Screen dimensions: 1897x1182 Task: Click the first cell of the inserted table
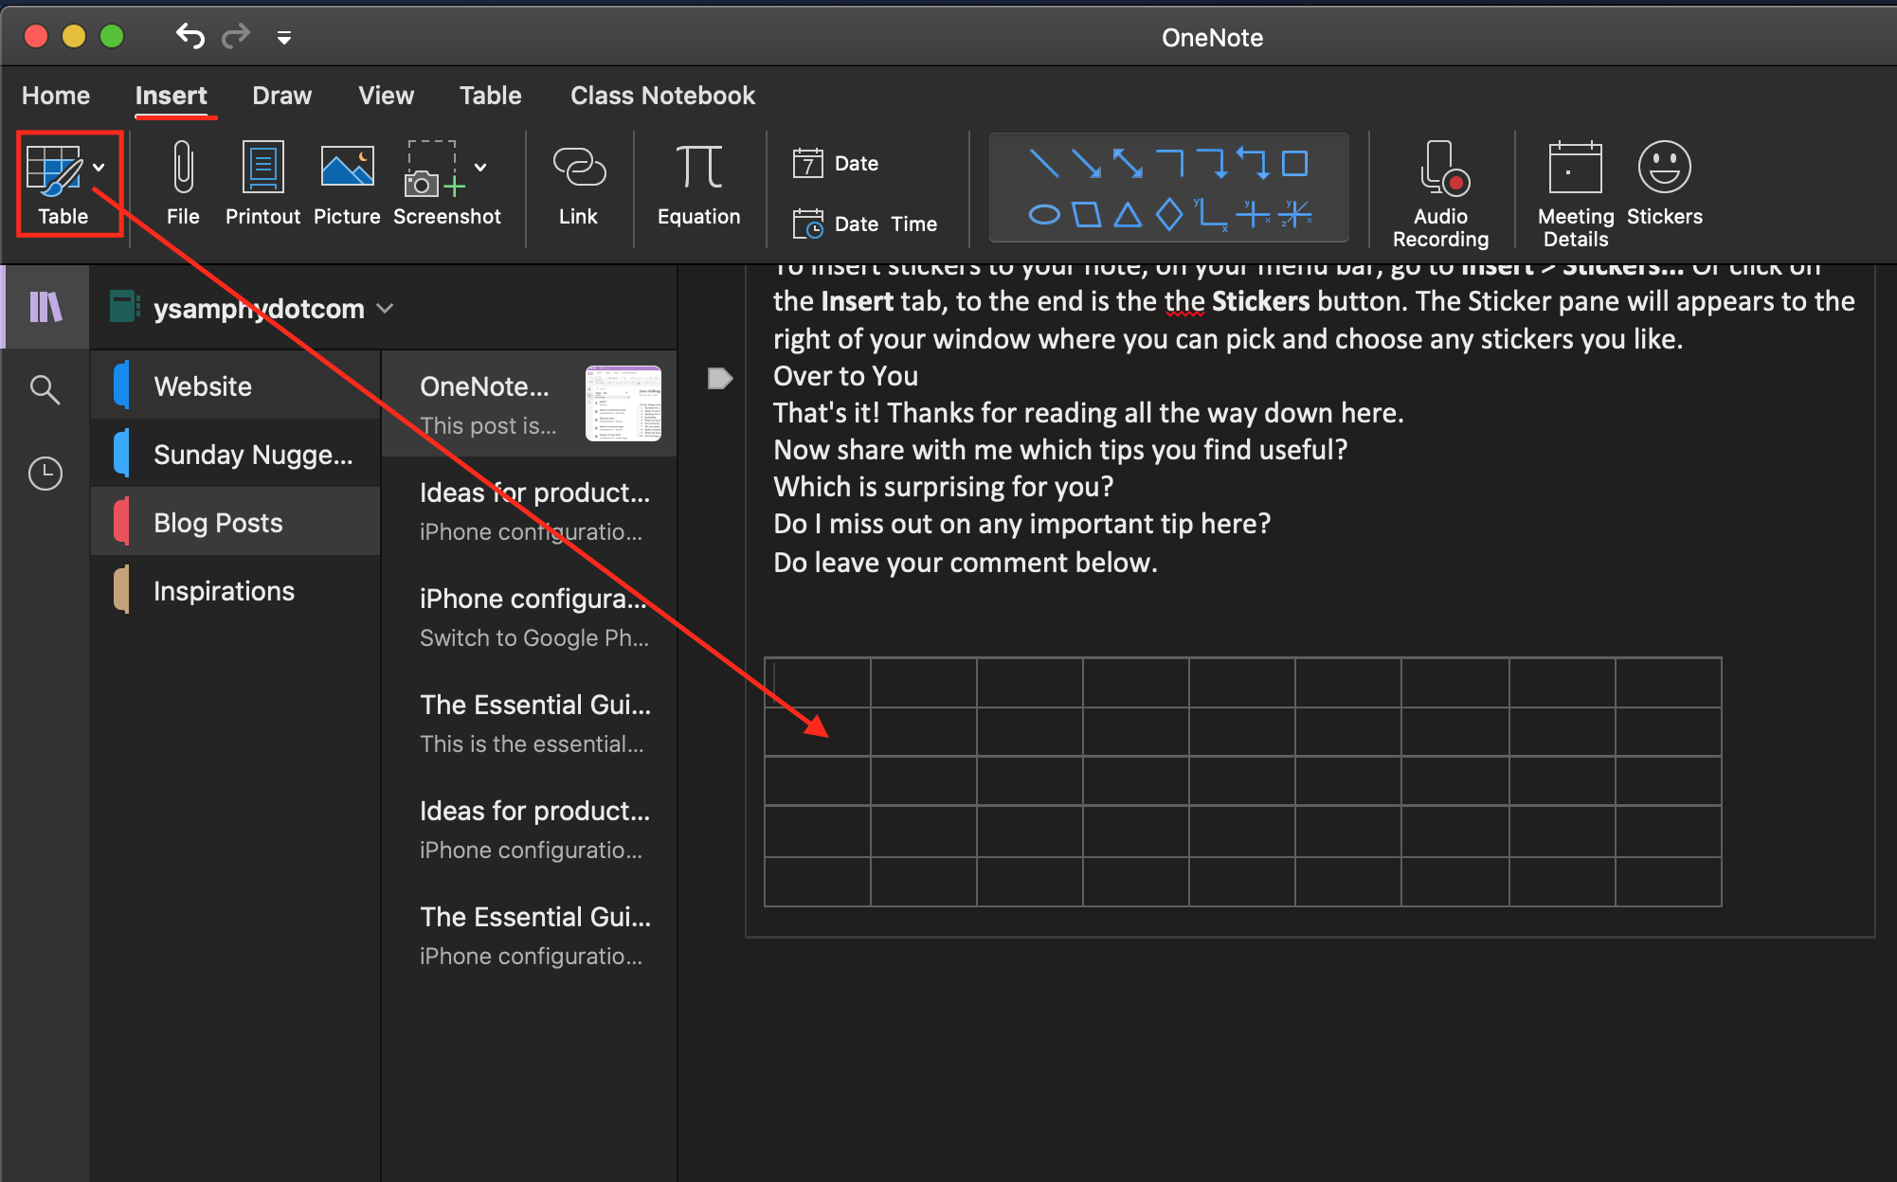[x=817, y=682]
